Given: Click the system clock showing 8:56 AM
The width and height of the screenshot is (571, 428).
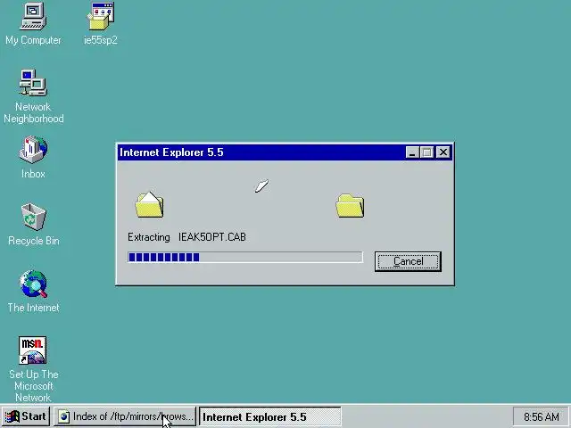Looking at the screenshot, I should coord(541,416).
